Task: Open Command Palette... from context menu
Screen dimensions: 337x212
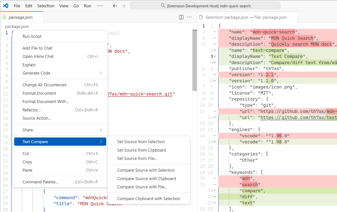Action: 60,182
